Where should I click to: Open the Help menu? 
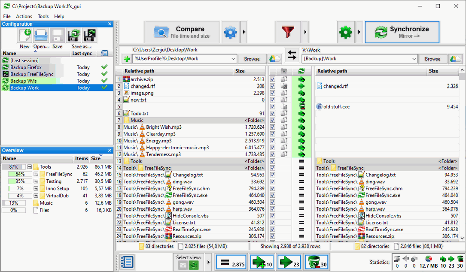pos(59,16)
